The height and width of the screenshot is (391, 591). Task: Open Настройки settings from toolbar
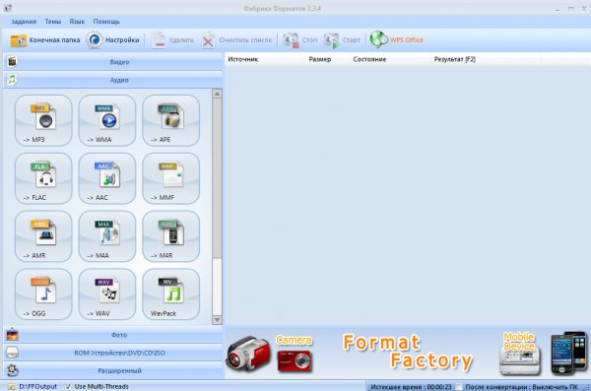(112, 40)
